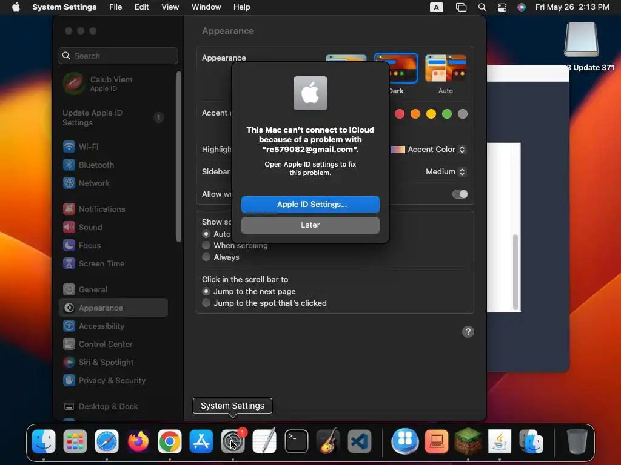
Task: Open the App Store dock icon
Action: click(x=201, y=441)
